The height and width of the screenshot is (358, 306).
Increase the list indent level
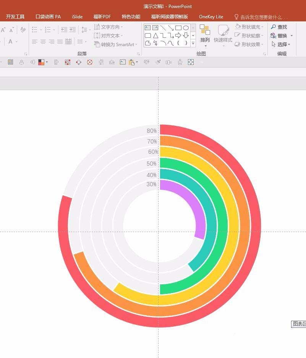click(73, 30)
